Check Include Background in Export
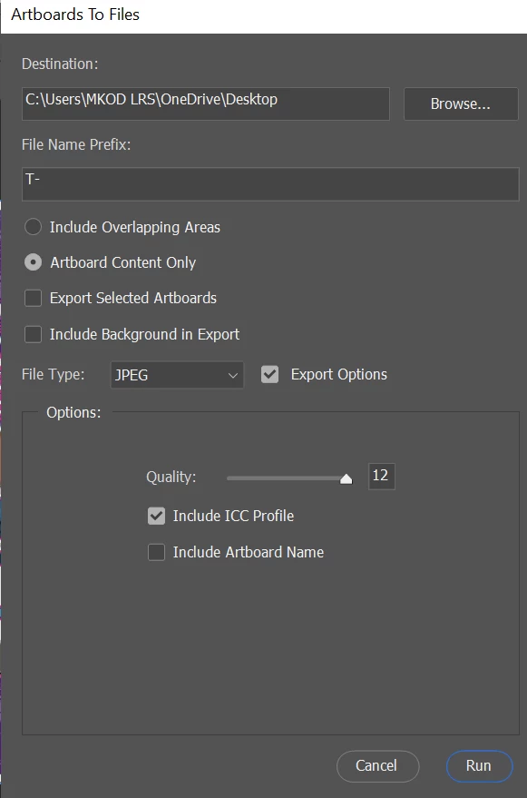This screenshot has height=798, width=527. coord(33,334)
